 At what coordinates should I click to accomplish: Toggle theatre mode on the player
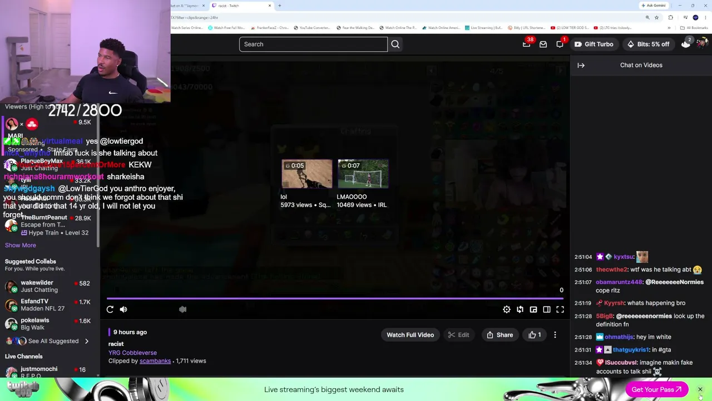click(547, 310)
